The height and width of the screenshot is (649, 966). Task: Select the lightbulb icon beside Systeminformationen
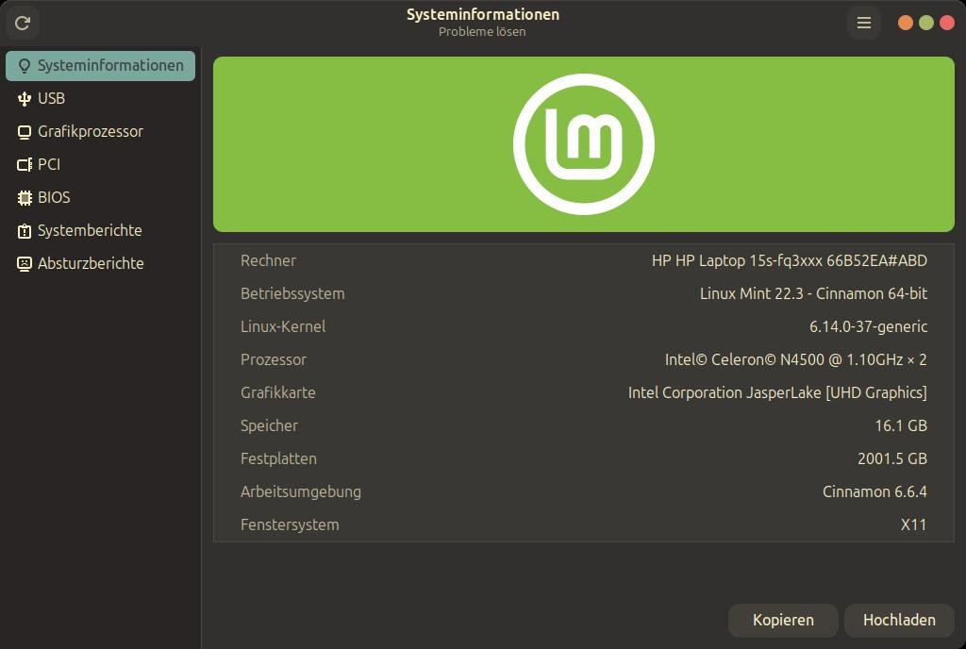click(24, 66)
